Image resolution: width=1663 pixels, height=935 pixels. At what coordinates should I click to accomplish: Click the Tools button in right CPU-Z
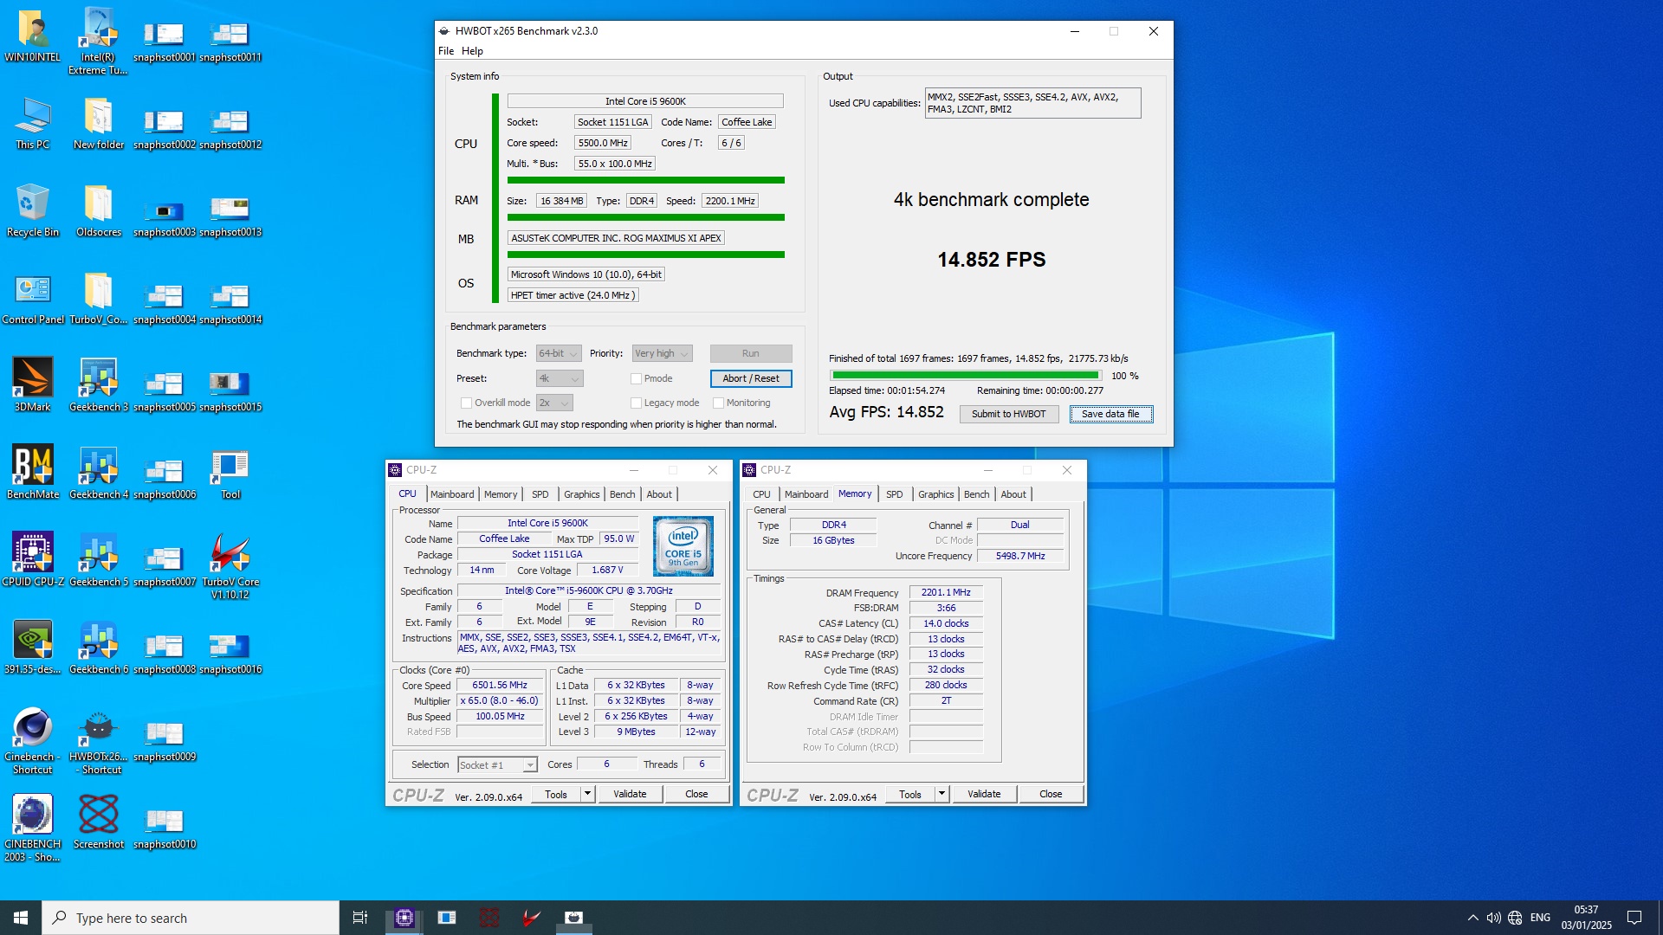[910, 794]
